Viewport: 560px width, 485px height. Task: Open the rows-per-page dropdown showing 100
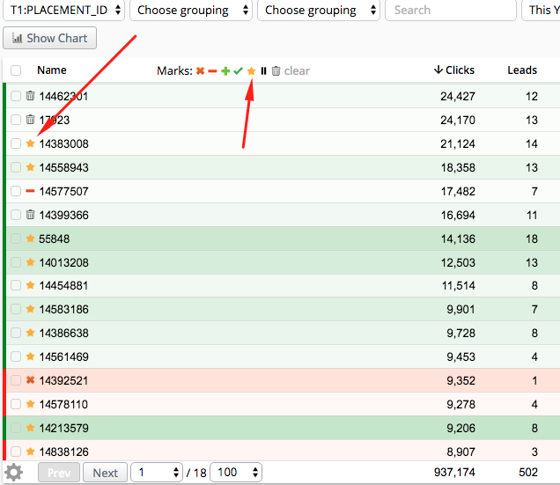coord(236,473)
